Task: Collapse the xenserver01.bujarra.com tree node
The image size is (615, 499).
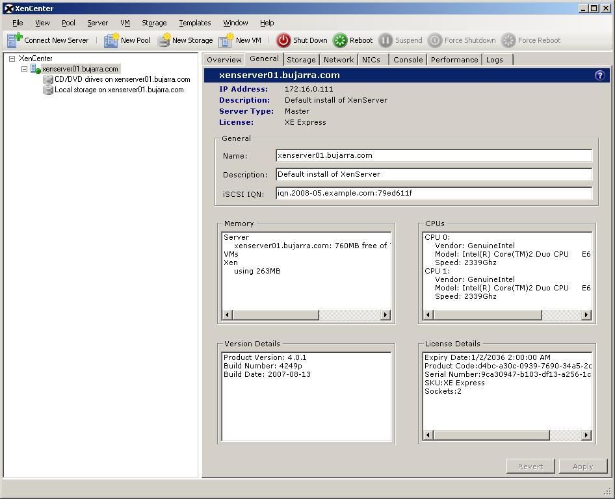Action: (24, 69)
